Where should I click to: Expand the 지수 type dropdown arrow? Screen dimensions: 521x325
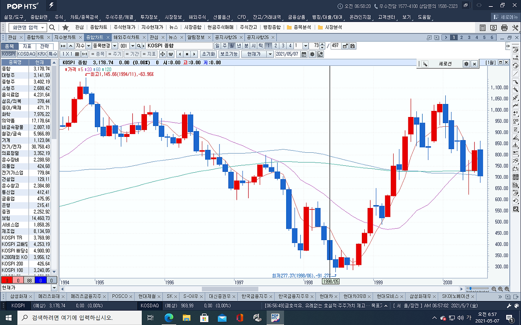click(89, 46)
